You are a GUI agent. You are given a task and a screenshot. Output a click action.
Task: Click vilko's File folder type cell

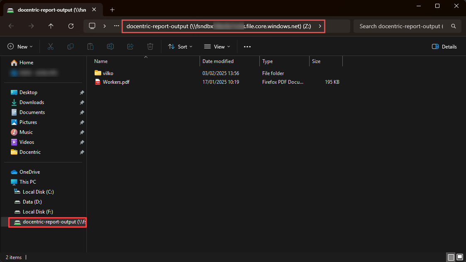[273, 73]
